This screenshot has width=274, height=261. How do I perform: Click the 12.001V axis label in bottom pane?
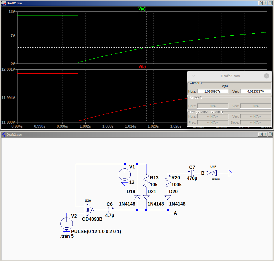pos(8,69)
